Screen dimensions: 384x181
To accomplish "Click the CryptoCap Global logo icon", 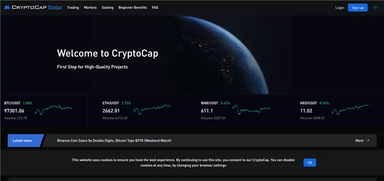I will (7, 7).
